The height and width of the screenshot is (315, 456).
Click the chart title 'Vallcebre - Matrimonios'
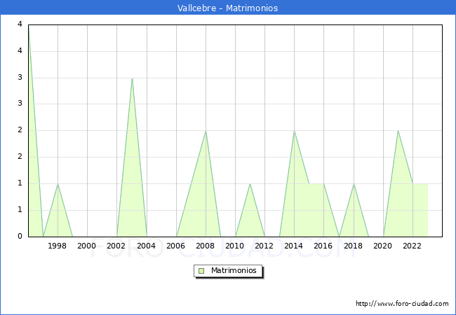(228, 8)
